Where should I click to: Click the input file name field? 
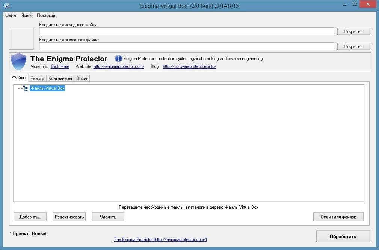pyautogui.click(x=187, y=32)
